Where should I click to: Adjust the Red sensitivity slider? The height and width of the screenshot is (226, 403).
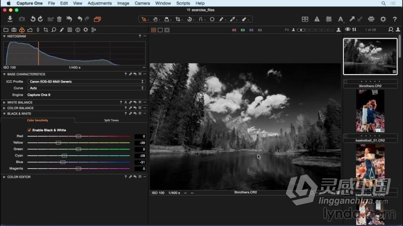[79, 136]
